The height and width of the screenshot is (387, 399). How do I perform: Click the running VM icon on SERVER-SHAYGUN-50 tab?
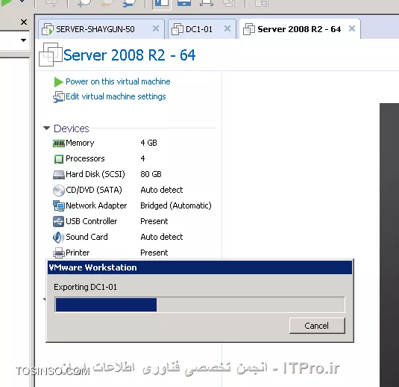pos(48,29)
